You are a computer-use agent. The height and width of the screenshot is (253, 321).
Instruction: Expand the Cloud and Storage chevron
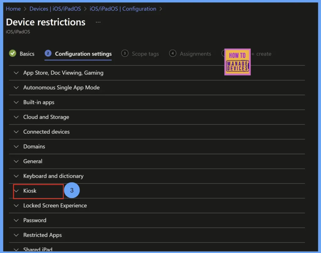(16, 117)
